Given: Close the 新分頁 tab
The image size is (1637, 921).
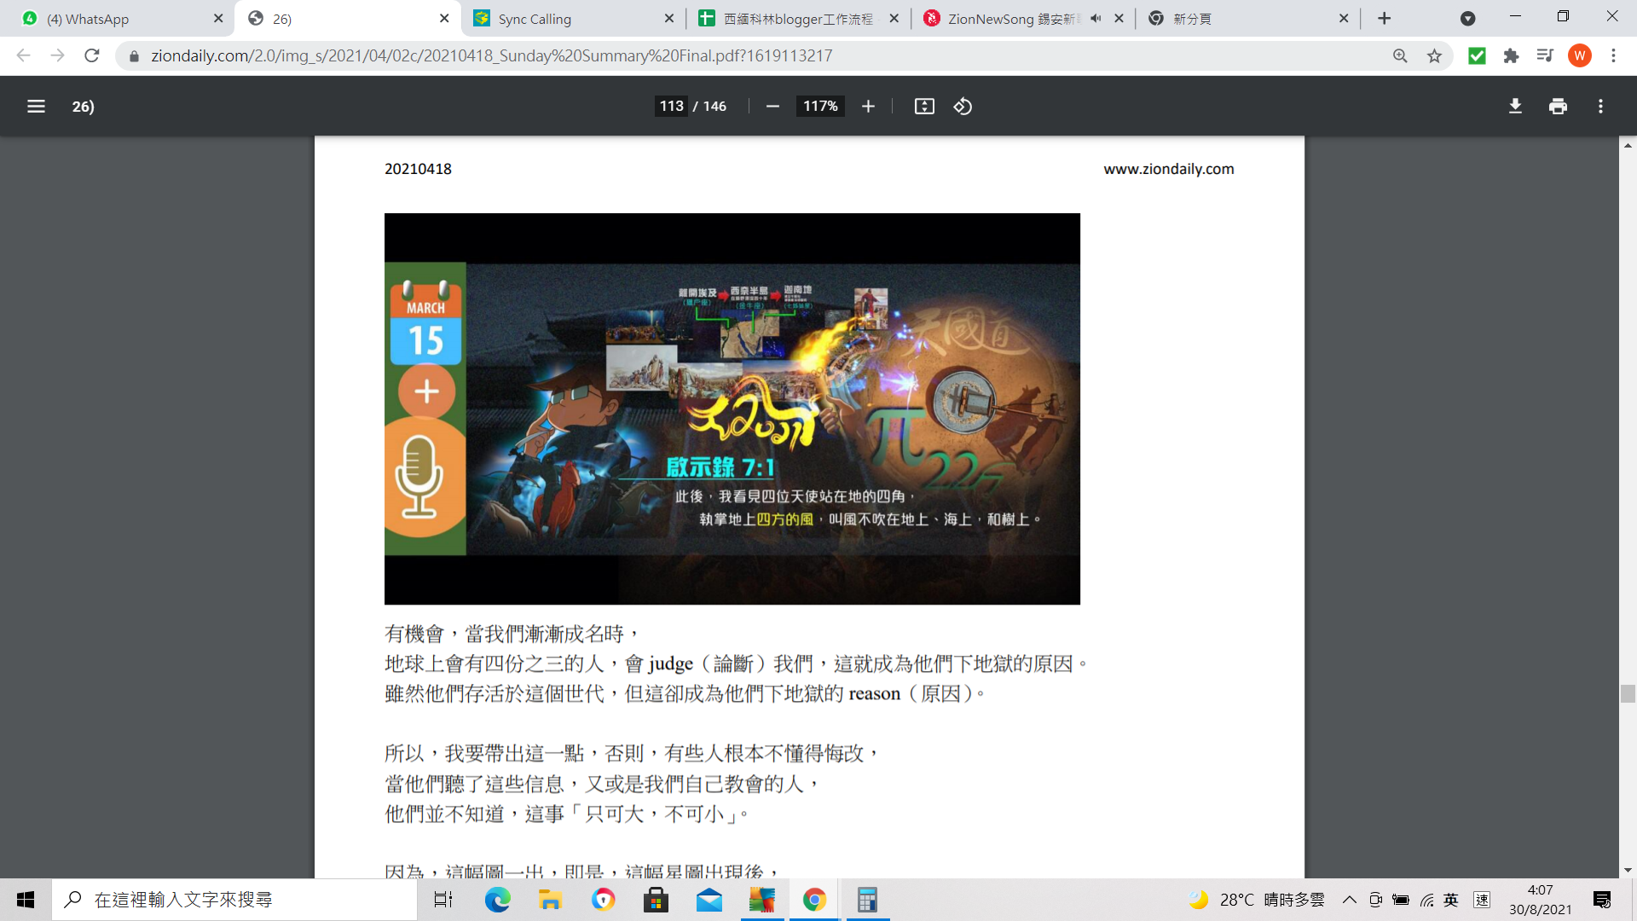Looking at the screenshot, I should coord(1344,19).
